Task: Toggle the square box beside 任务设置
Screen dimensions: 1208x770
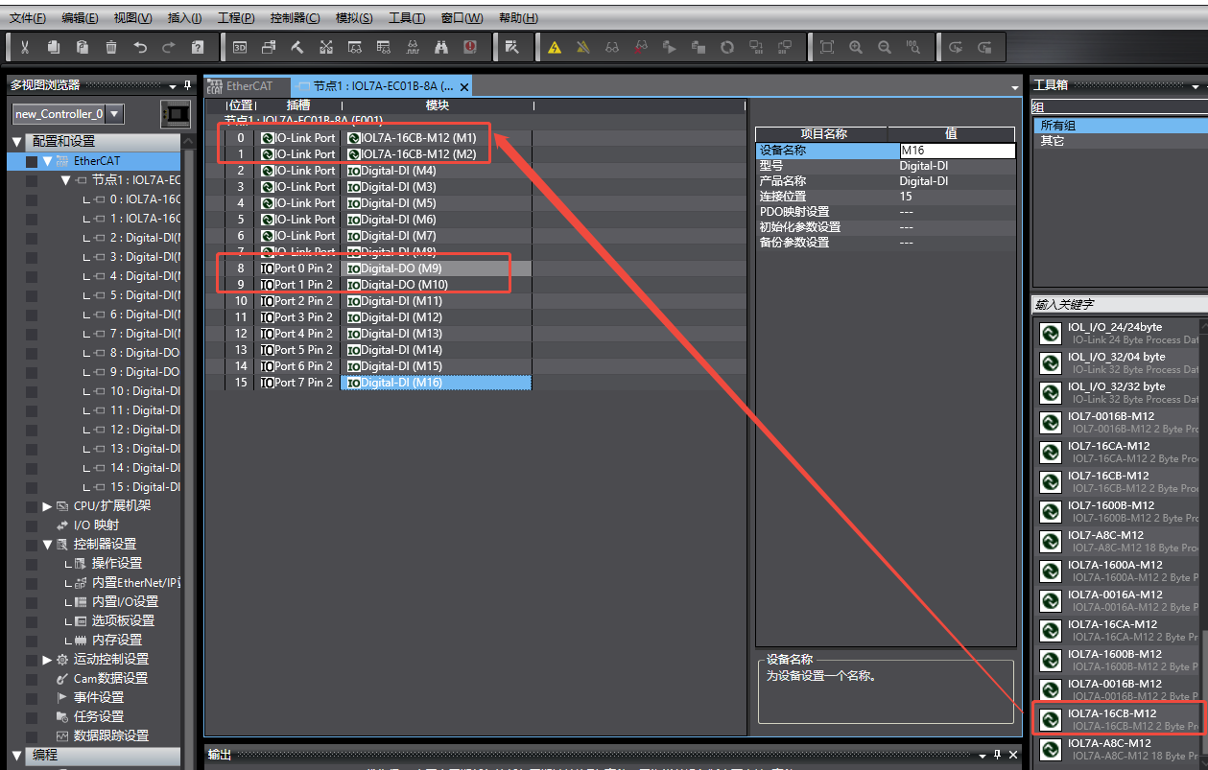Action: 32,717
